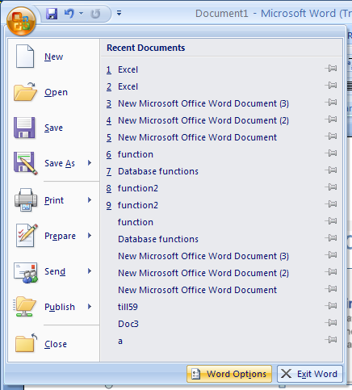Click the Exit Word button
352x390 pixels.
pos(310,374)
